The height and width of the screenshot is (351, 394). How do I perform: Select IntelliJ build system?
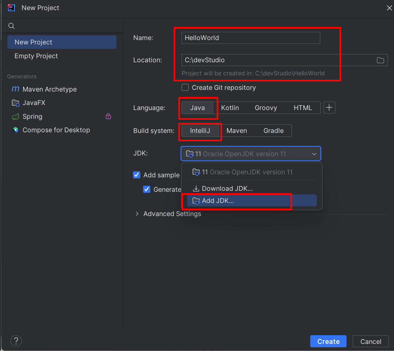200,131
